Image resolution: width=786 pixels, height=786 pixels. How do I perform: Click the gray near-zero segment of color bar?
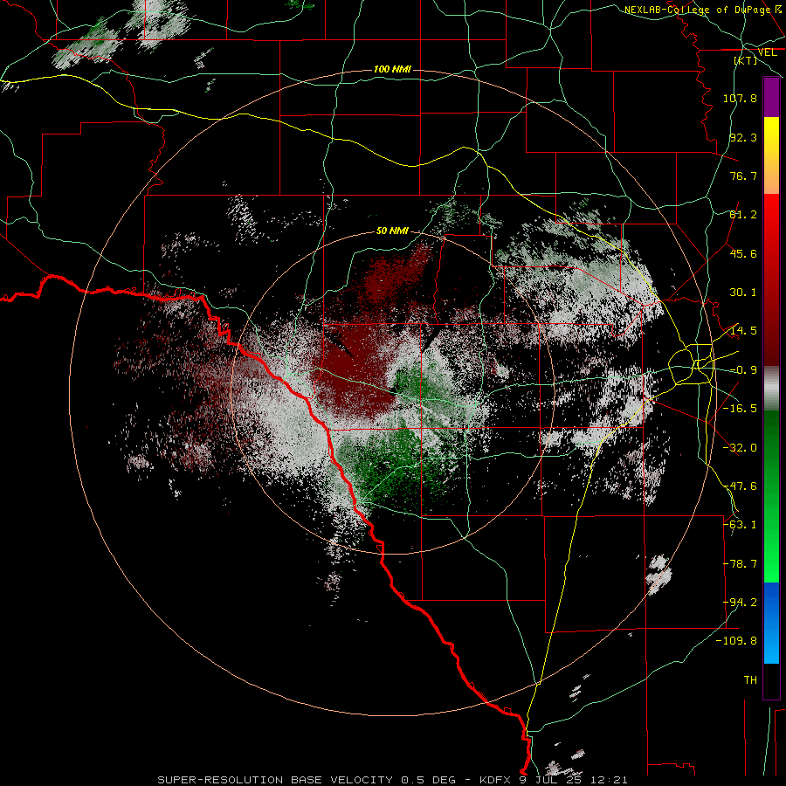771,389
